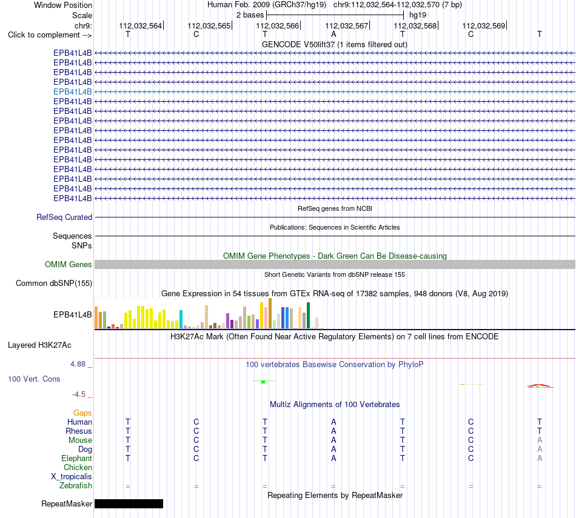576x518 pixels.
Task: Click the orange 'Gaps' label
Action: click(x=82, y=413)
